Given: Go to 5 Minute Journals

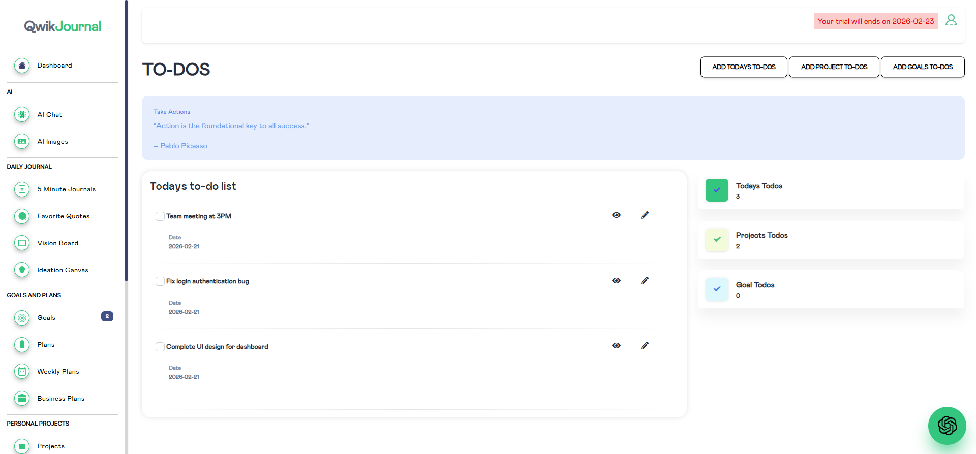Looking at the screenshot, I should pyautogui.click(x=66, y=189).
